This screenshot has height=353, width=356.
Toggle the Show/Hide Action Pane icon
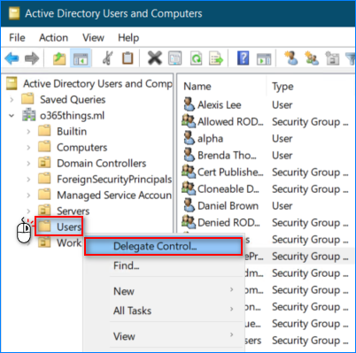(264, 58)
